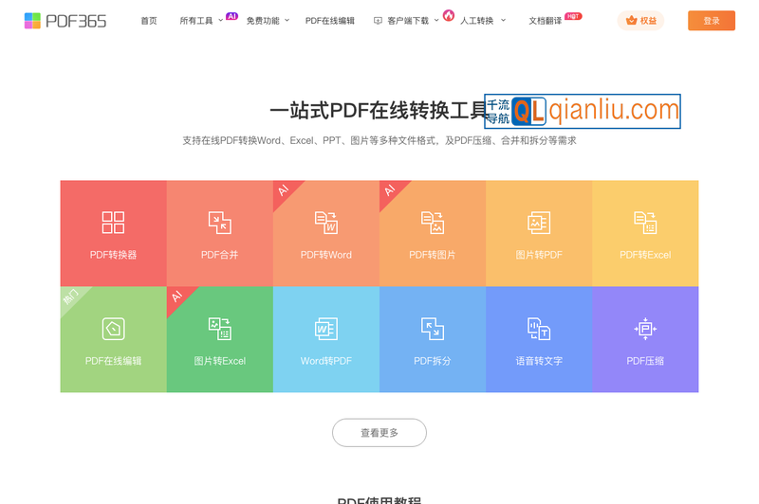Open the 图片转Excel icon
759x504 pixels.
click(220, 329)
